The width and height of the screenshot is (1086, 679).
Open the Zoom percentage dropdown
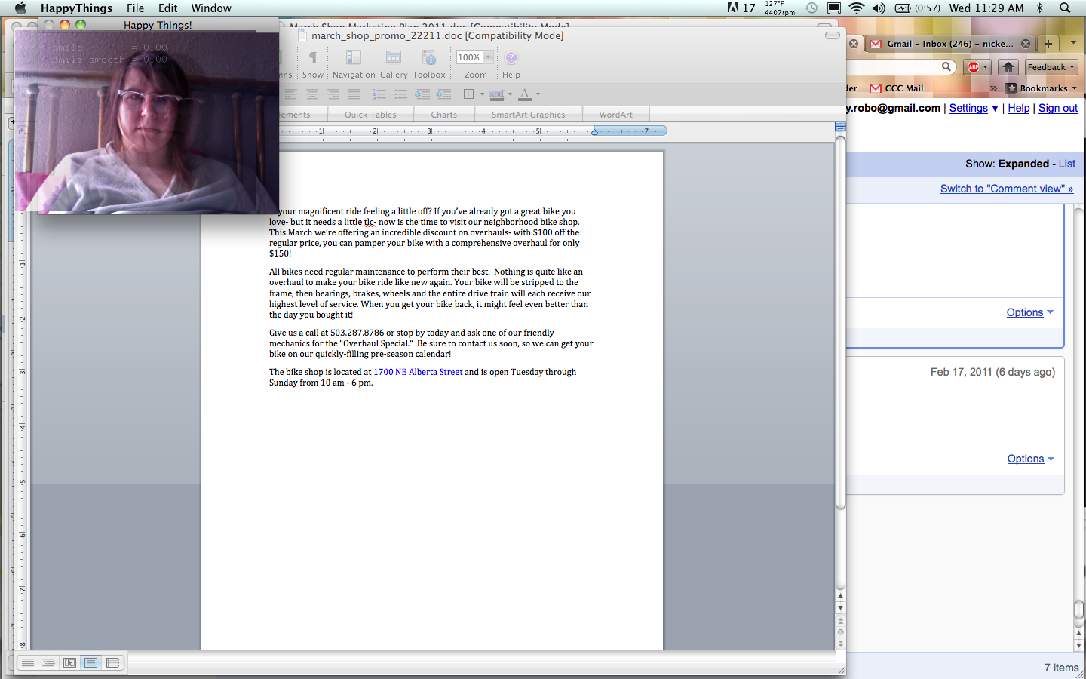(x=489, y=57)
